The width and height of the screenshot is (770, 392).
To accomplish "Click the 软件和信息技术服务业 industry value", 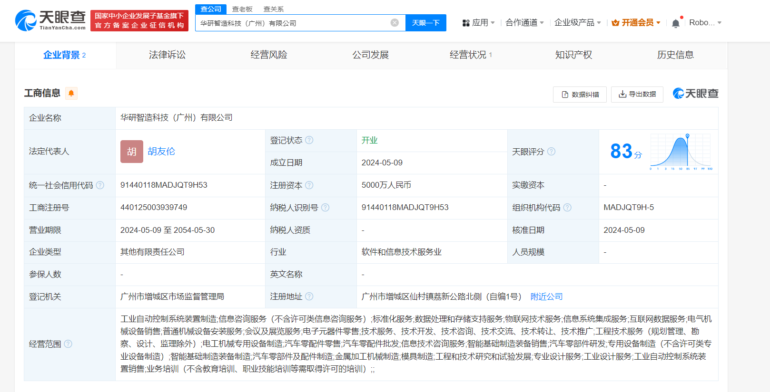I will (402, 252).
